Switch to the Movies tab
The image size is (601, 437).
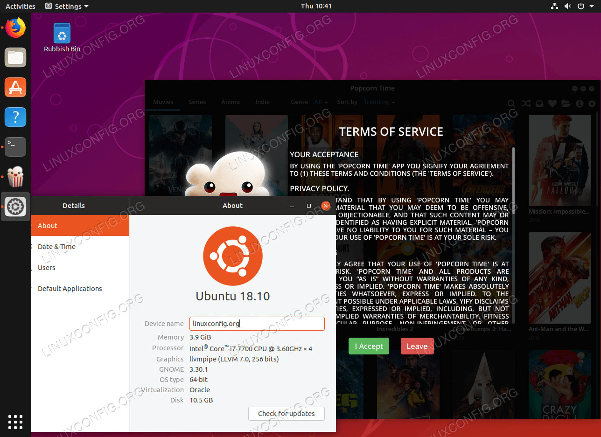(x=163, y=102)
